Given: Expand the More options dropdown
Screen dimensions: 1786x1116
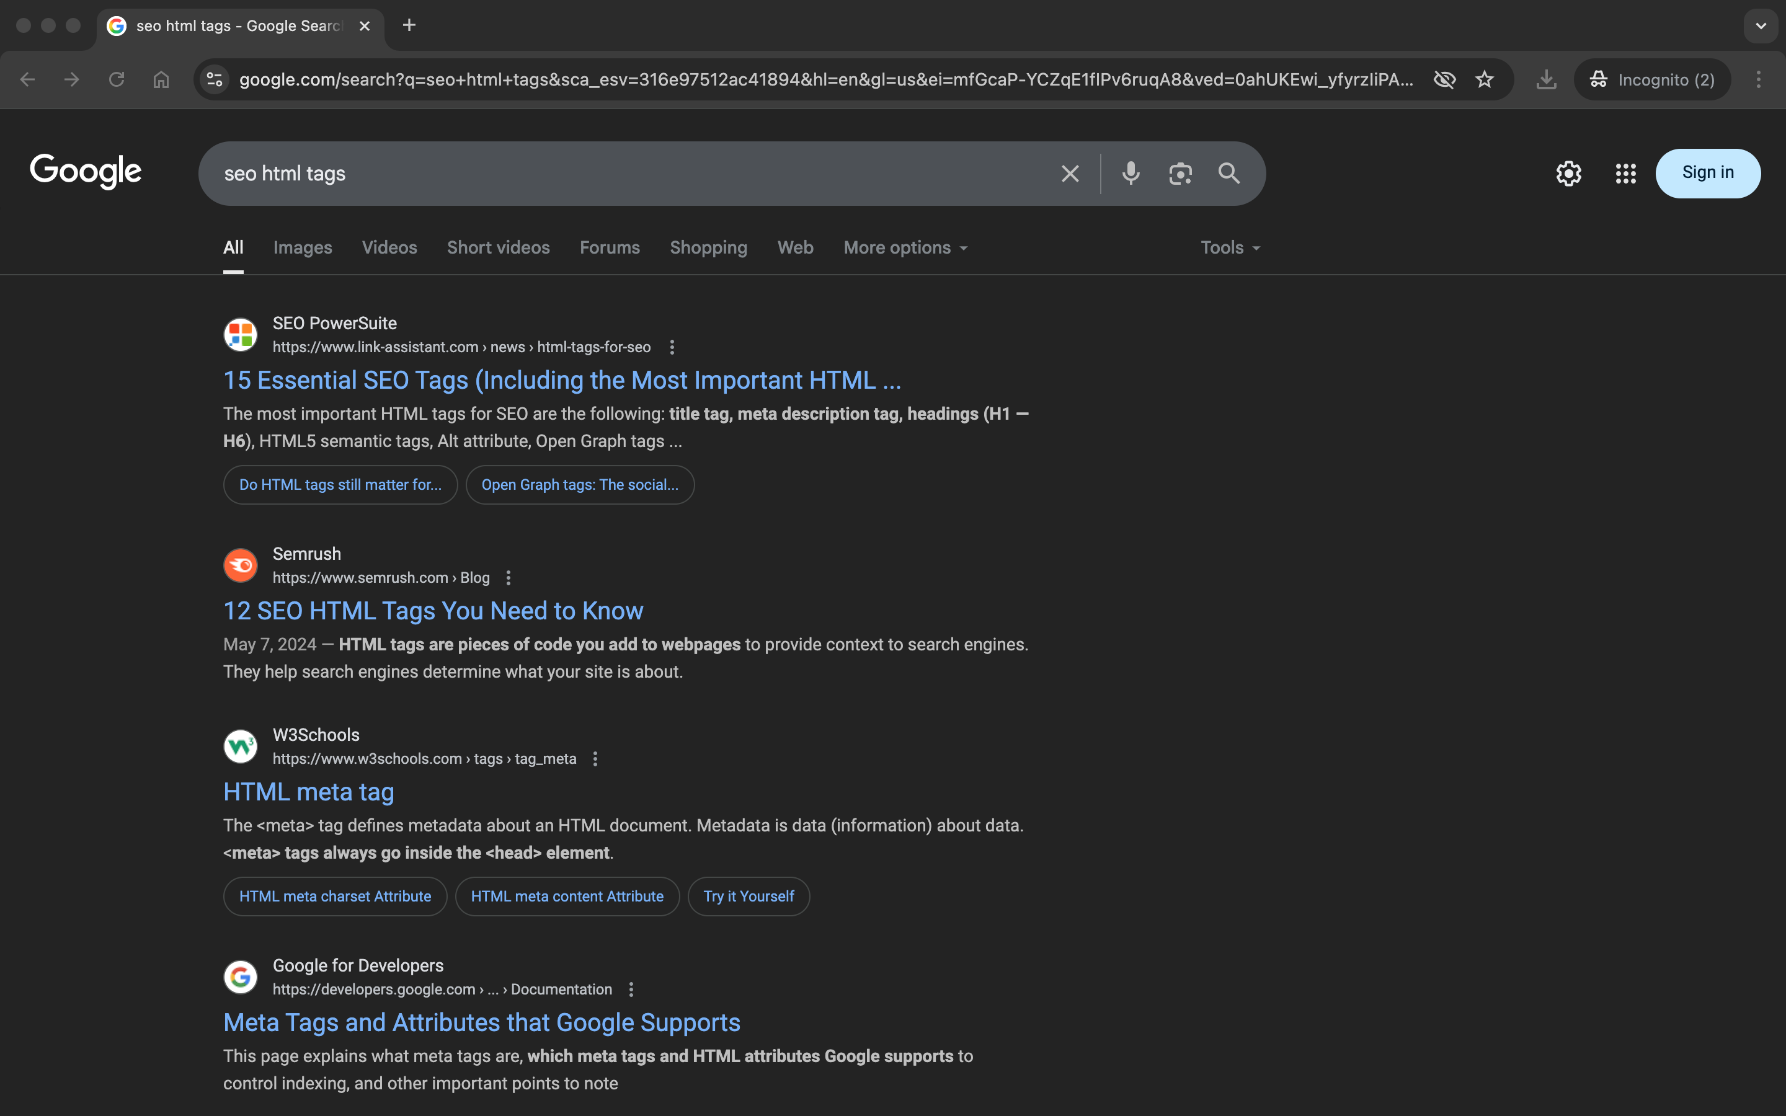Looking at the screenshot, I should click(x=905, y=248).
